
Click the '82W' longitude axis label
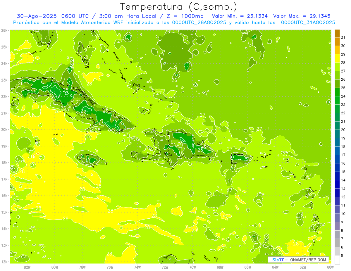tap(27, 267)
